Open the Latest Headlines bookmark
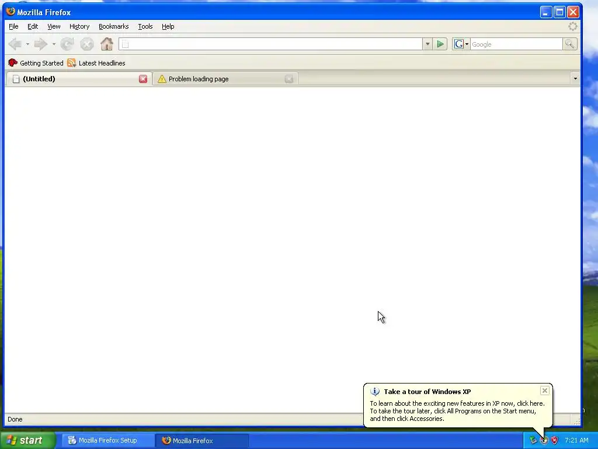This screenshot has width=598, height=449. pos(96,63)
